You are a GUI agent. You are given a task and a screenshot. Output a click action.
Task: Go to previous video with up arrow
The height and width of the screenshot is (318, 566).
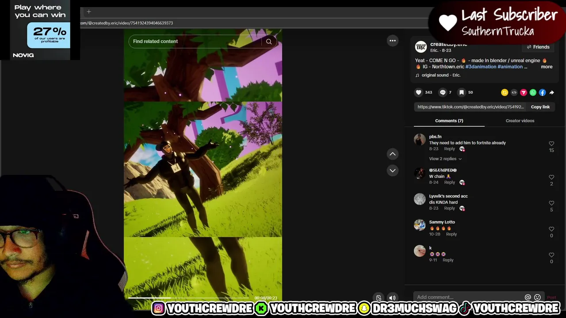point(392,154)
